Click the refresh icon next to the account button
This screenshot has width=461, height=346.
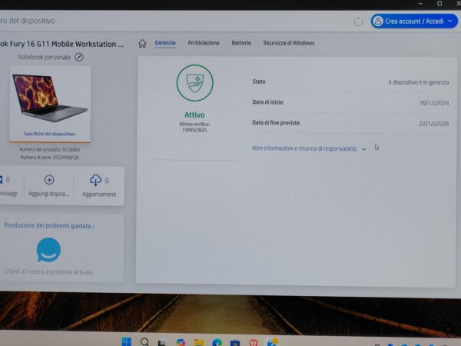[x=358, y=22]
